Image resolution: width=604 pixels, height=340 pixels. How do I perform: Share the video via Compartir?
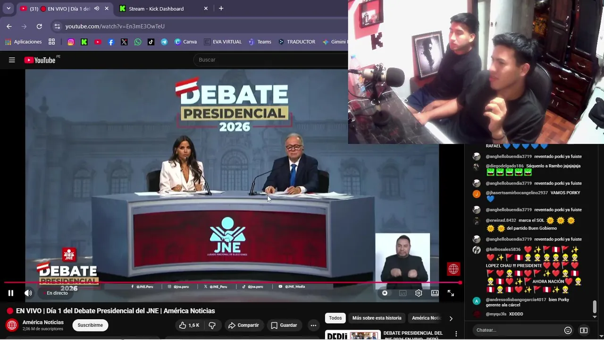tap(243, 325)
